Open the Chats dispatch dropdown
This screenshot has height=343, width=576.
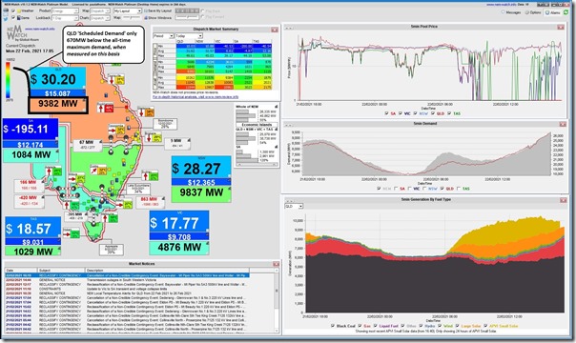(100, 17)
